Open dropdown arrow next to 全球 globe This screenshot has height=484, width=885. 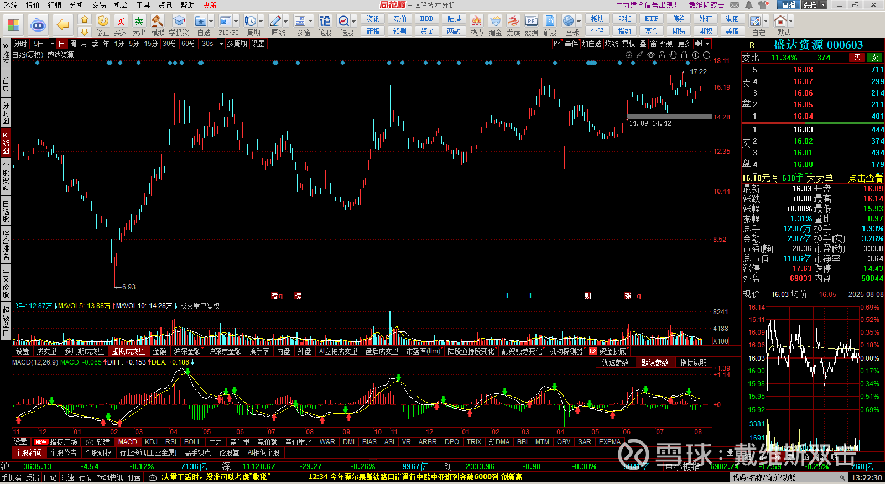(x=578, y=22)
